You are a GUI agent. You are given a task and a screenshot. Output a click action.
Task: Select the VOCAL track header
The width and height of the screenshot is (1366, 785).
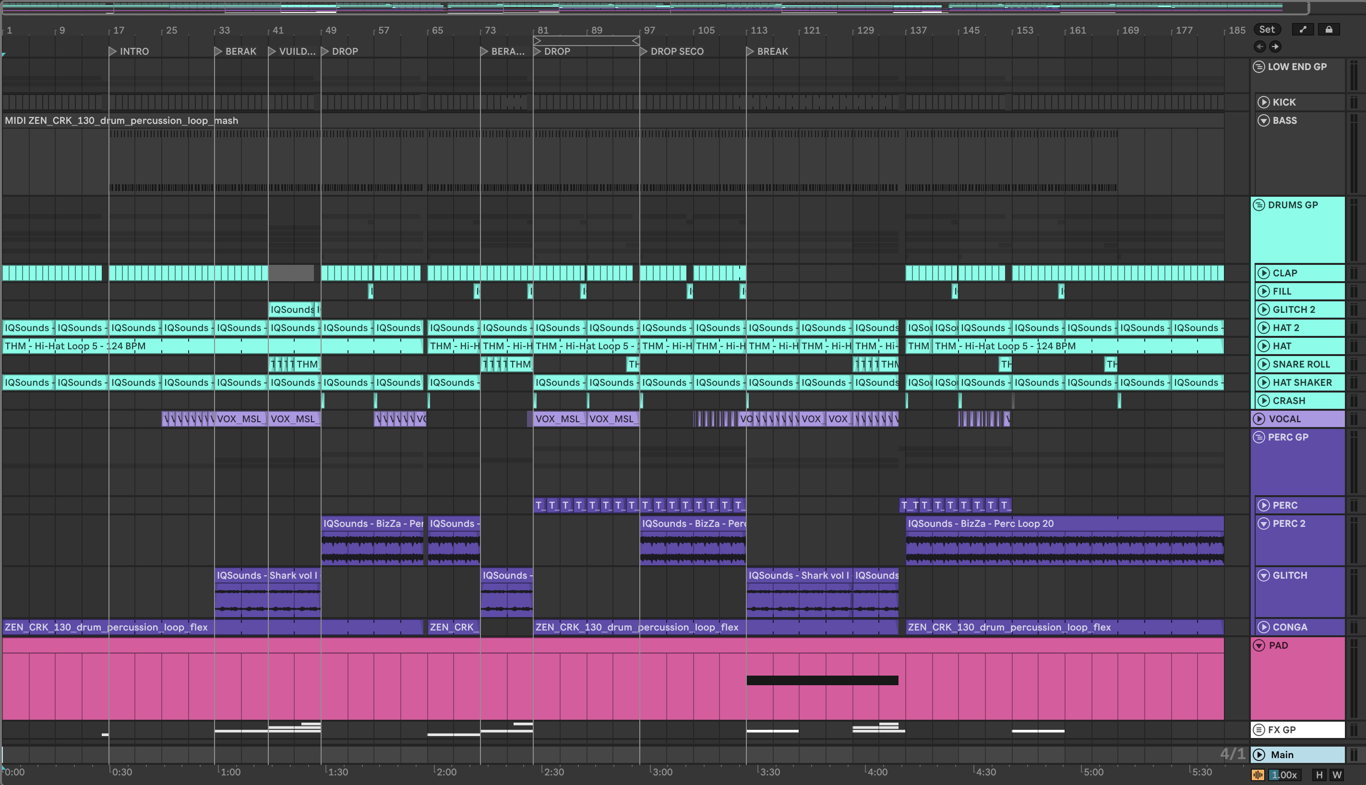click(x=1297, y=419)
